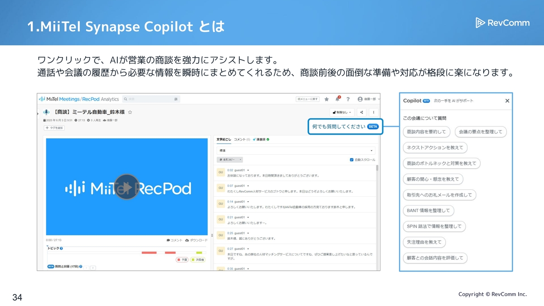The width and height of the screenshot is (544, 306).
Task: Click the RevComm logo on slide
Action: 502,23
